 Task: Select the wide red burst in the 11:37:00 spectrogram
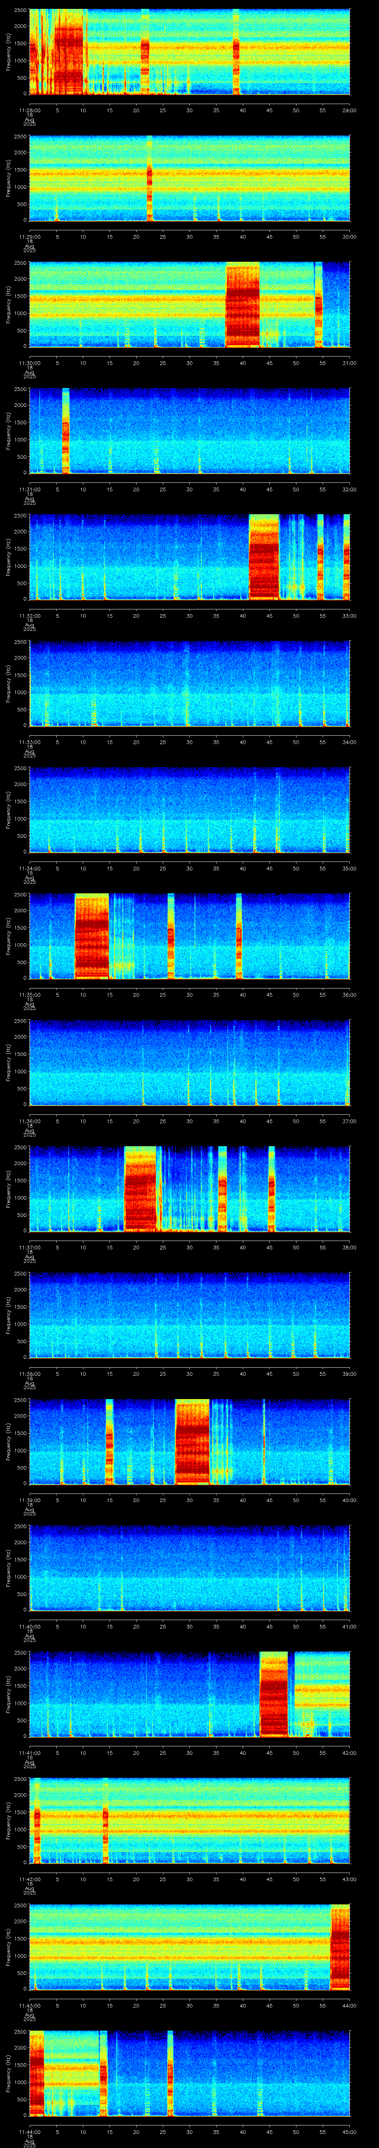coord(140,1188)
